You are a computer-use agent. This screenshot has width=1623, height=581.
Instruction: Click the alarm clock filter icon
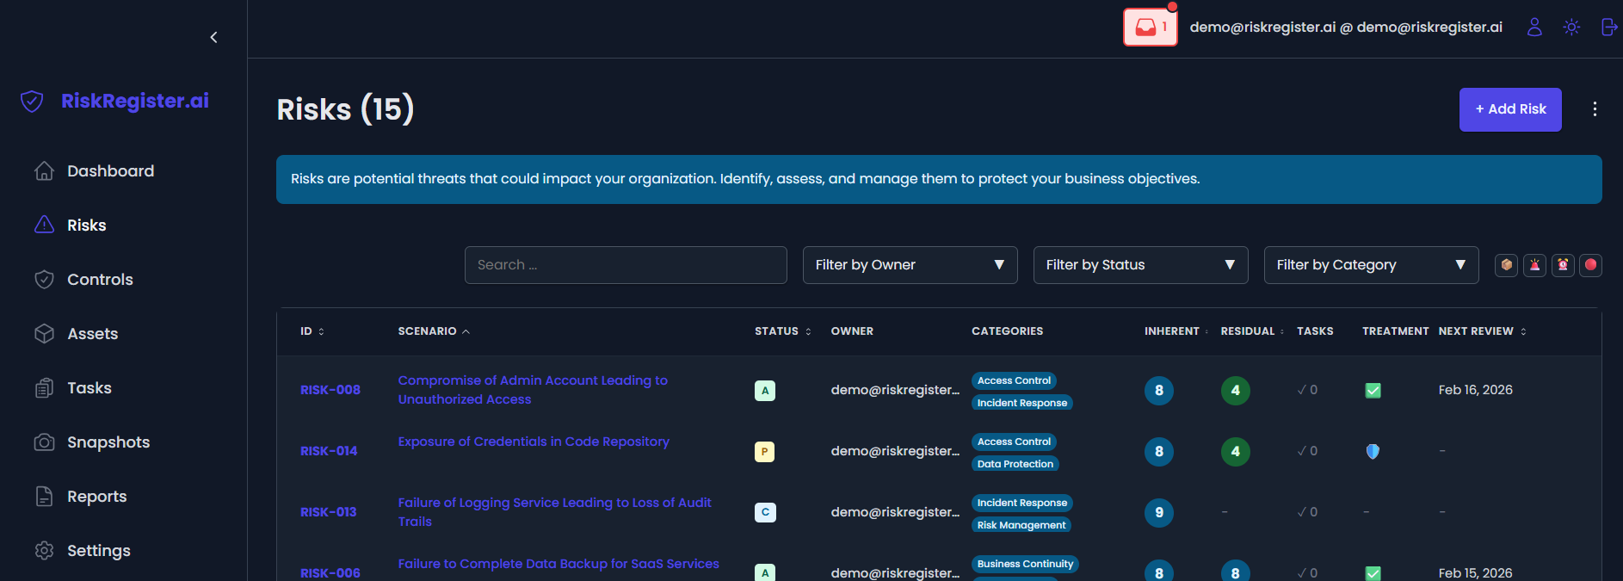tap(1563, 265)
